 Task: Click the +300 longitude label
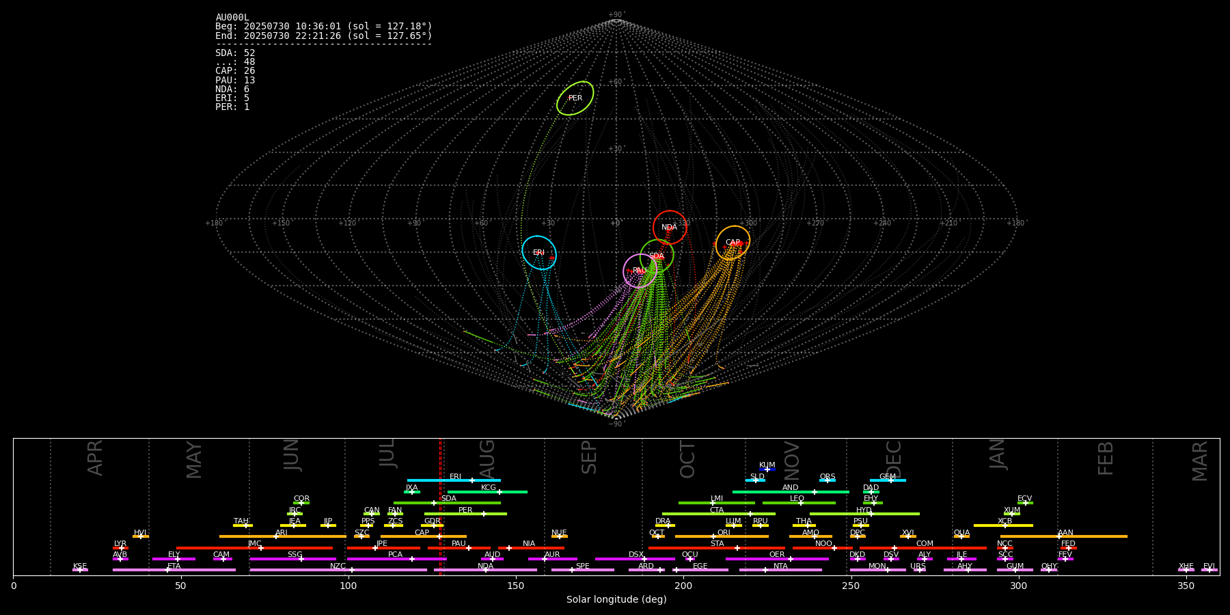point(748,223)
